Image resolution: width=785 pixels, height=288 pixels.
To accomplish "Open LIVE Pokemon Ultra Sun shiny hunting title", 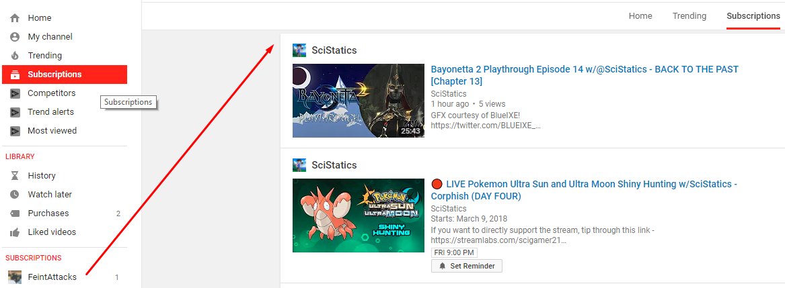I will (584, 190).
